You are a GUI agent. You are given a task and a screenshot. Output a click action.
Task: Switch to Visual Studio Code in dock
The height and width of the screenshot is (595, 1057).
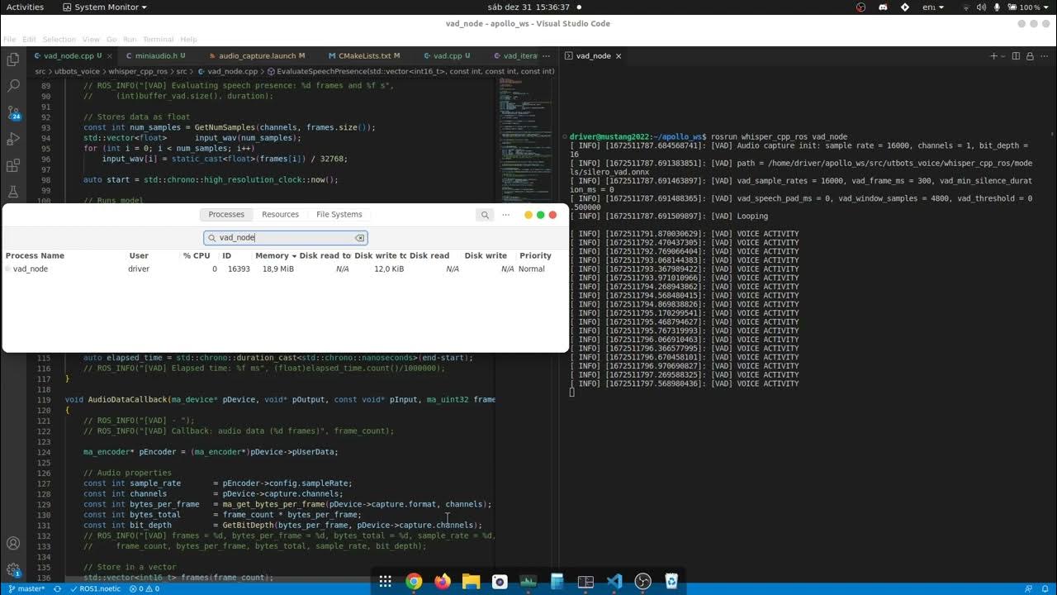(x=614, y=582)
